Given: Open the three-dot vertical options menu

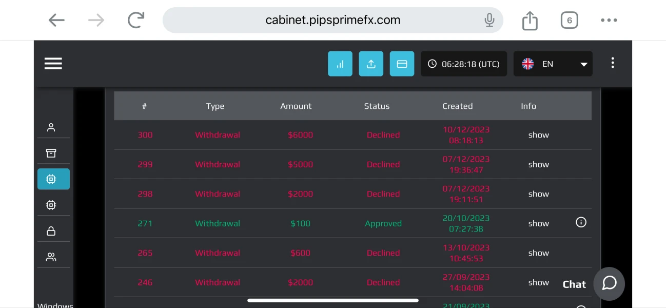Looking at the screenshot, I should (613, 63).
